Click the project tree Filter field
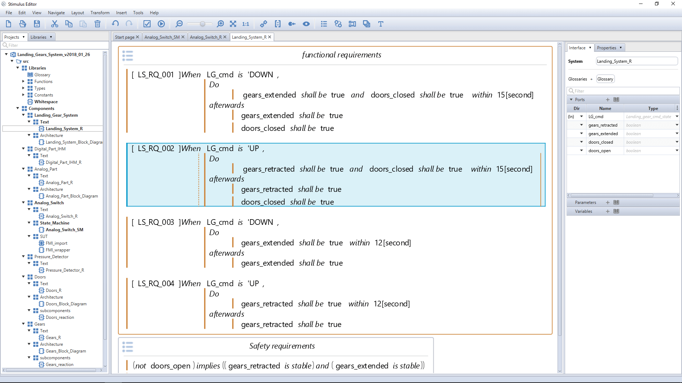682x383 pixels. pos(55,45)
